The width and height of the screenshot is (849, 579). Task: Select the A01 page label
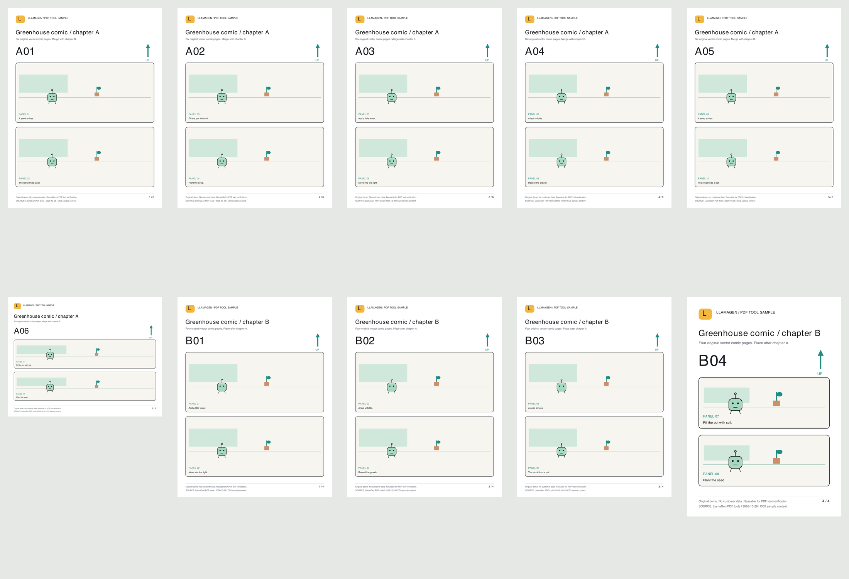click(x=25, y=51)
